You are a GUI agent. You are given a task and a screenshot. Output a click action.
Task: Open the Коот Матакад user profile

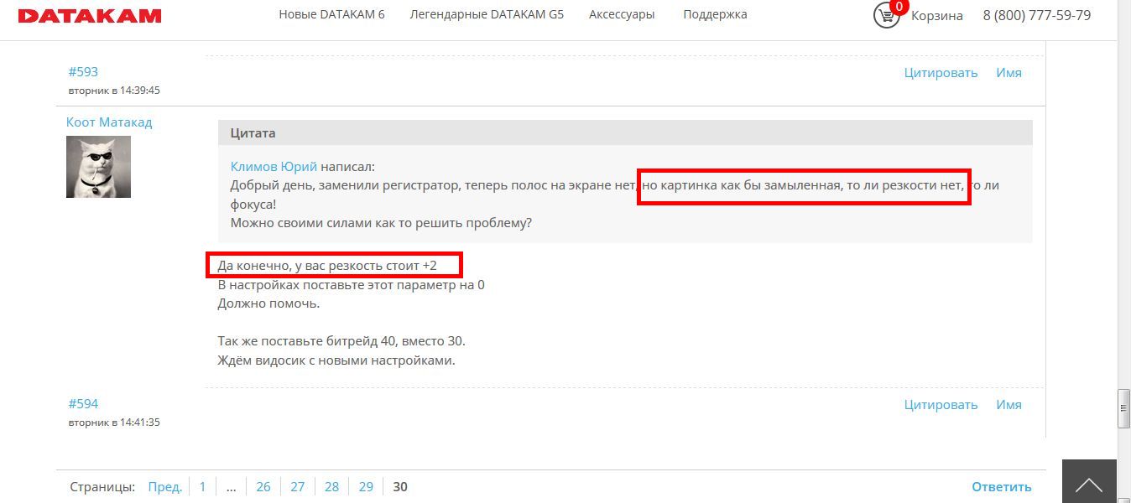109,122
